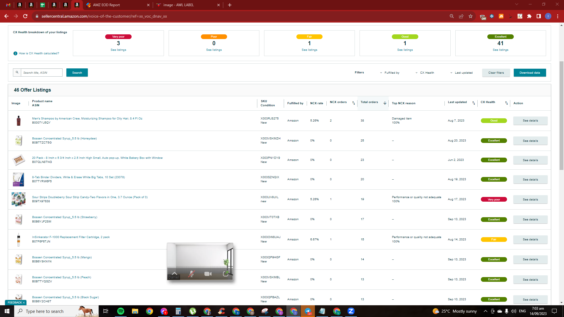
Task: Close the AMZ EOD Report tab
Action: click(148, 5)
